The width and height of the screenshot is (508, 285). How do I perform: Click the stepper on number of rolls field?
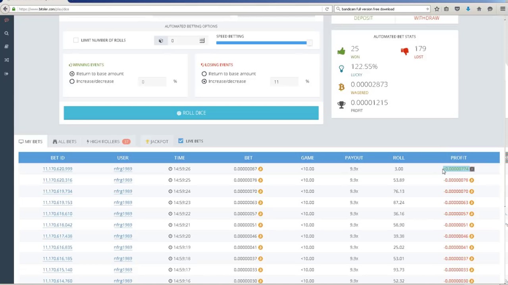click(x=202, y=40)
